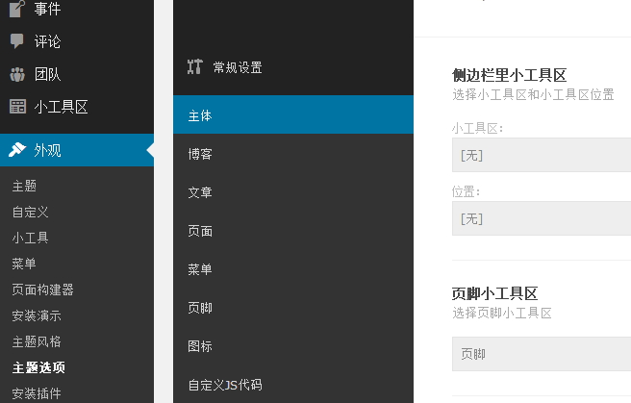Viewport: 631px width, 403px height.
Task: Switch to the 页脚 options tab
Action: pos(293,308)
